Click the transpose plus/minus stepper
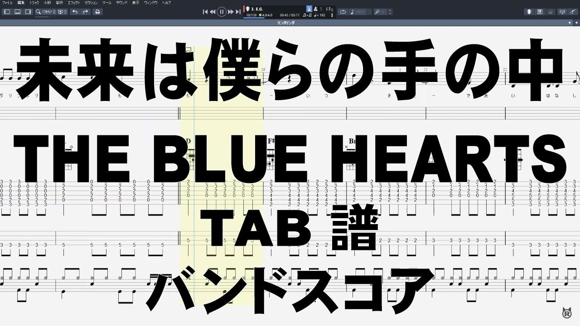Image resolution: width=580 pixels, height=326 pixels. coord(390,12)
